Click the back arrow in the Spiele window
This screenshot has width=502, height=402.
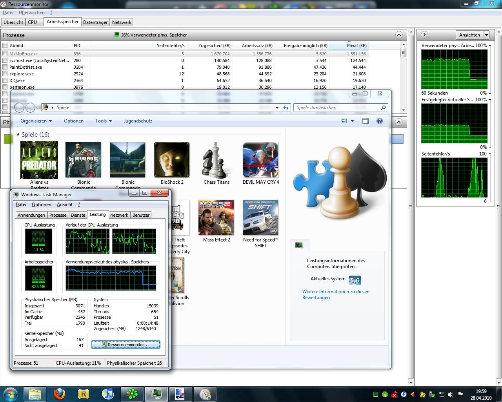tap(19, 108)
